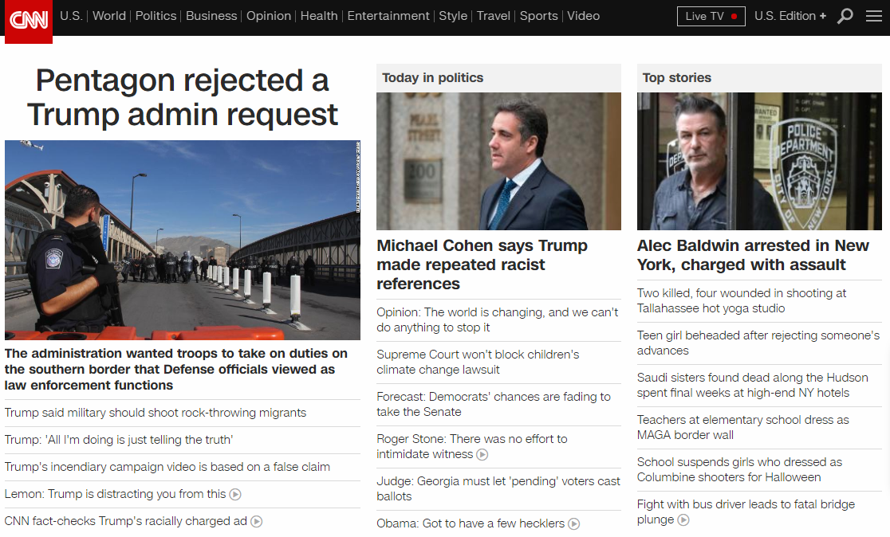Go to the Style section
The width and height of the screenshot is (890, 537).
point(453,16)
